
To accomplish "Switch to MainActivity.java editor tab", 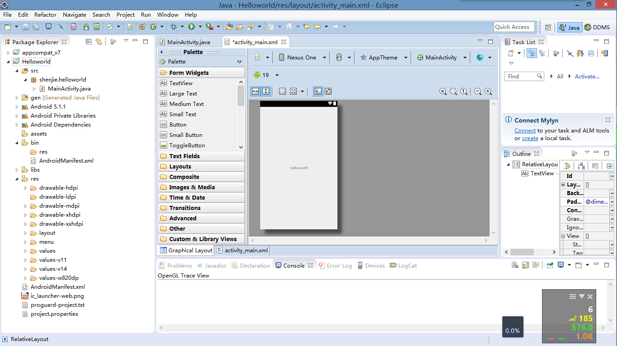I will 188,42.
